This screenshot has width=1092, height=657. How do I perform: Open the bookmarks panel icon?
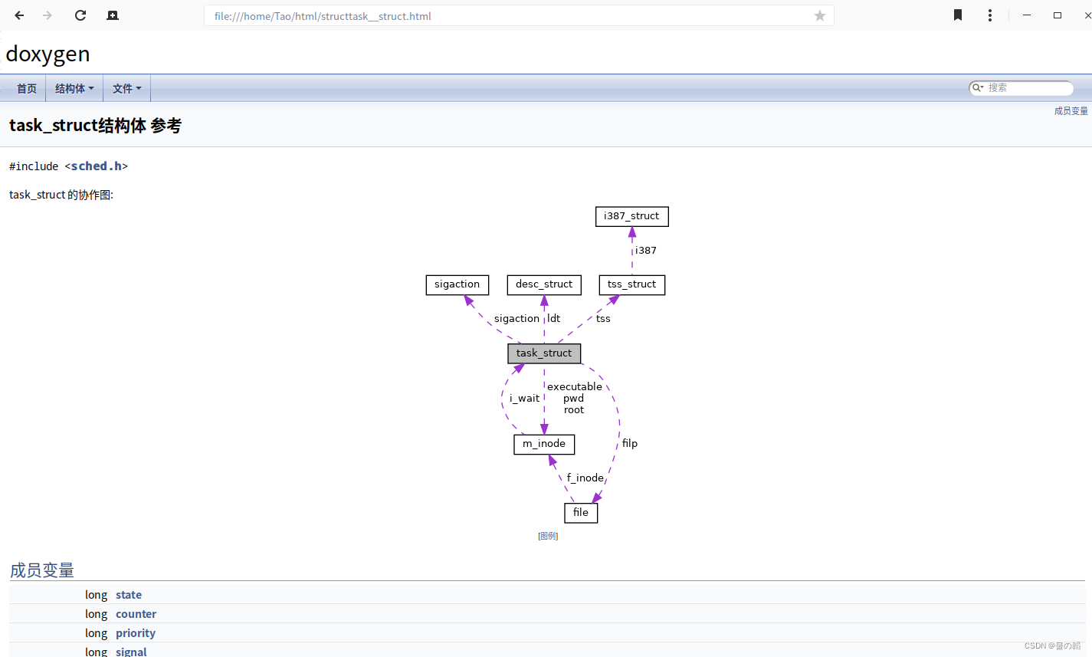click(x=958, y=15)
